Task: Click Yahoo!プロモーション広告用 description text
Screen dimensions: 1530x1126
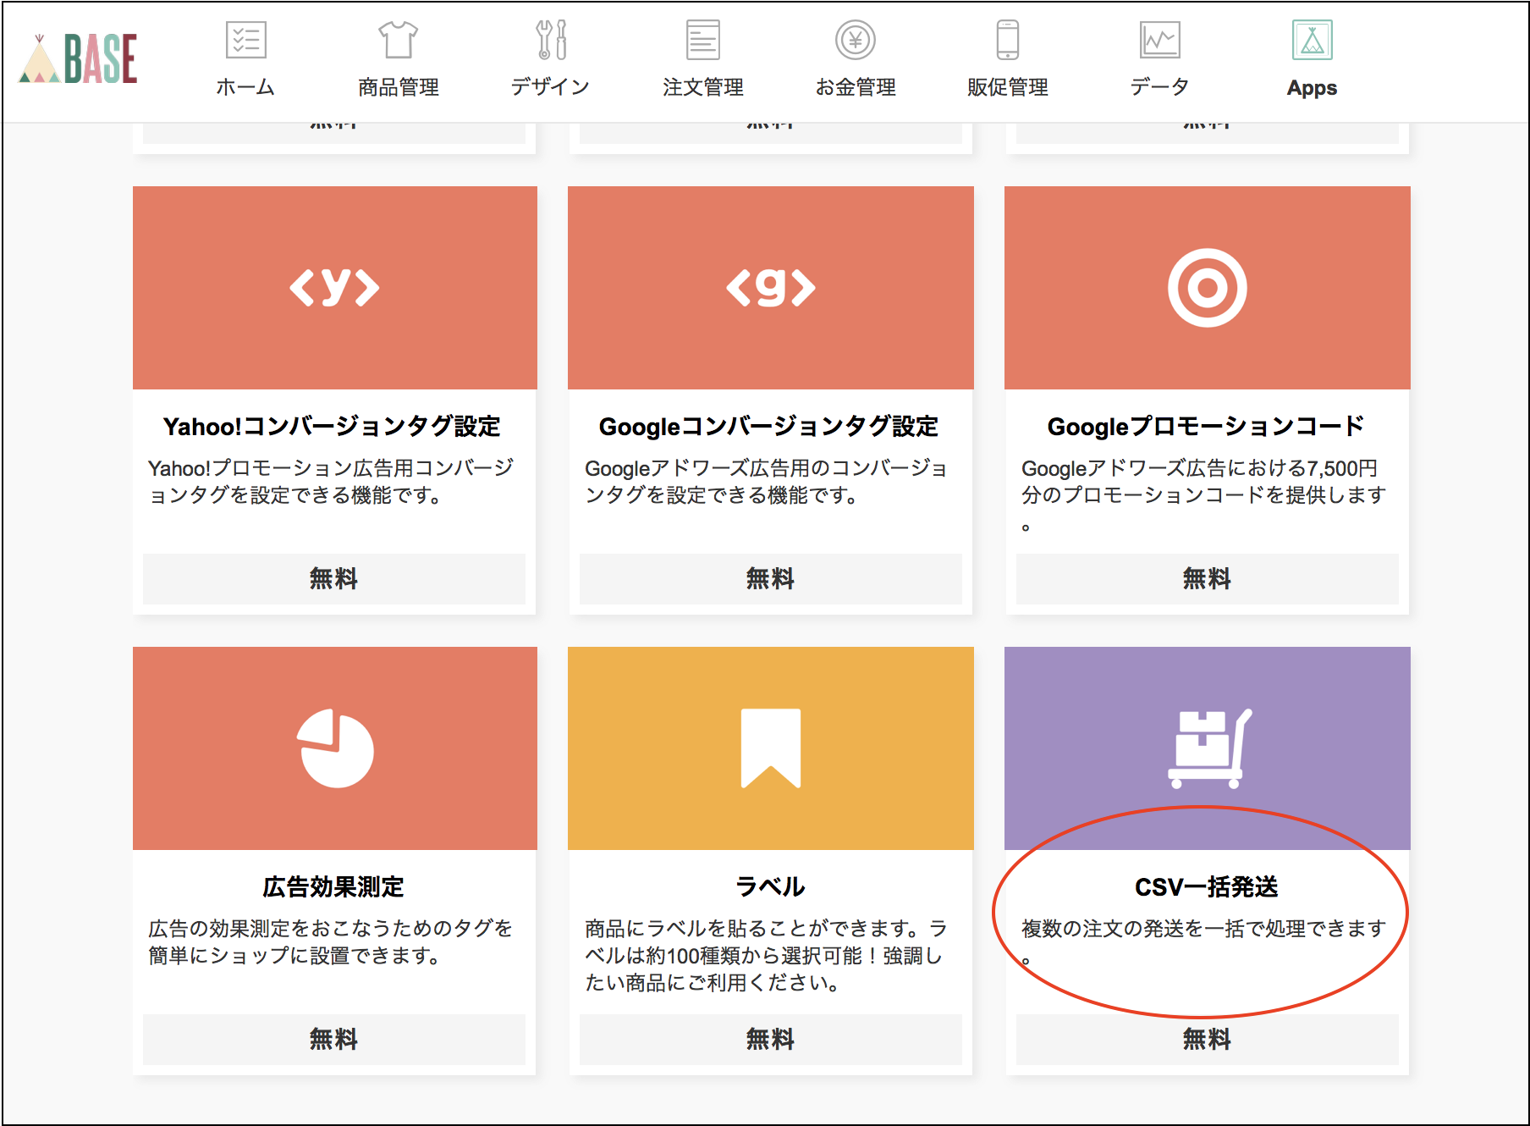Action: [331, 481]
